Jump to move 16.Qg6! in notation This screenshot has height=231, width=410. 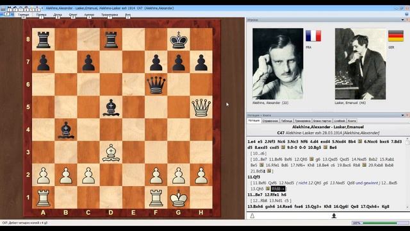coord(341,207)
